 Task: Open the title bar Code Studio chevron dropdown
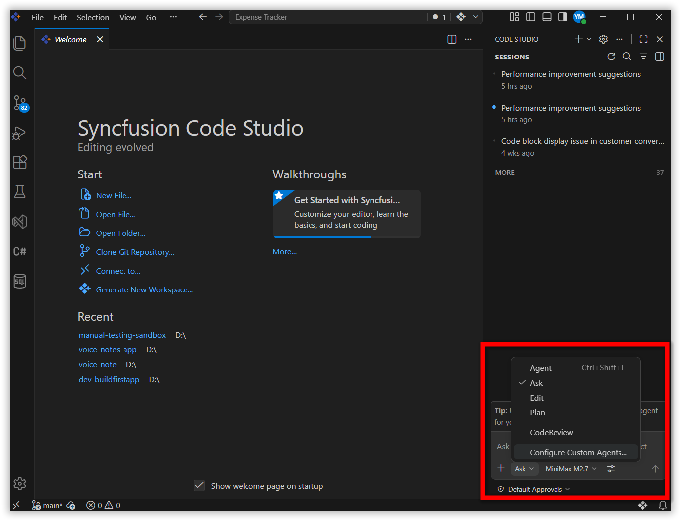476,17
